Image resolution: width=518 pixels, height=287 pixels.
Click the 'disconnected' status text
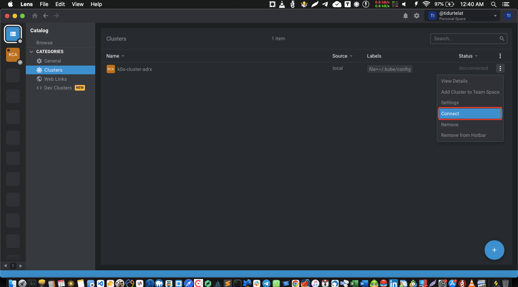[x=473, y=68]
